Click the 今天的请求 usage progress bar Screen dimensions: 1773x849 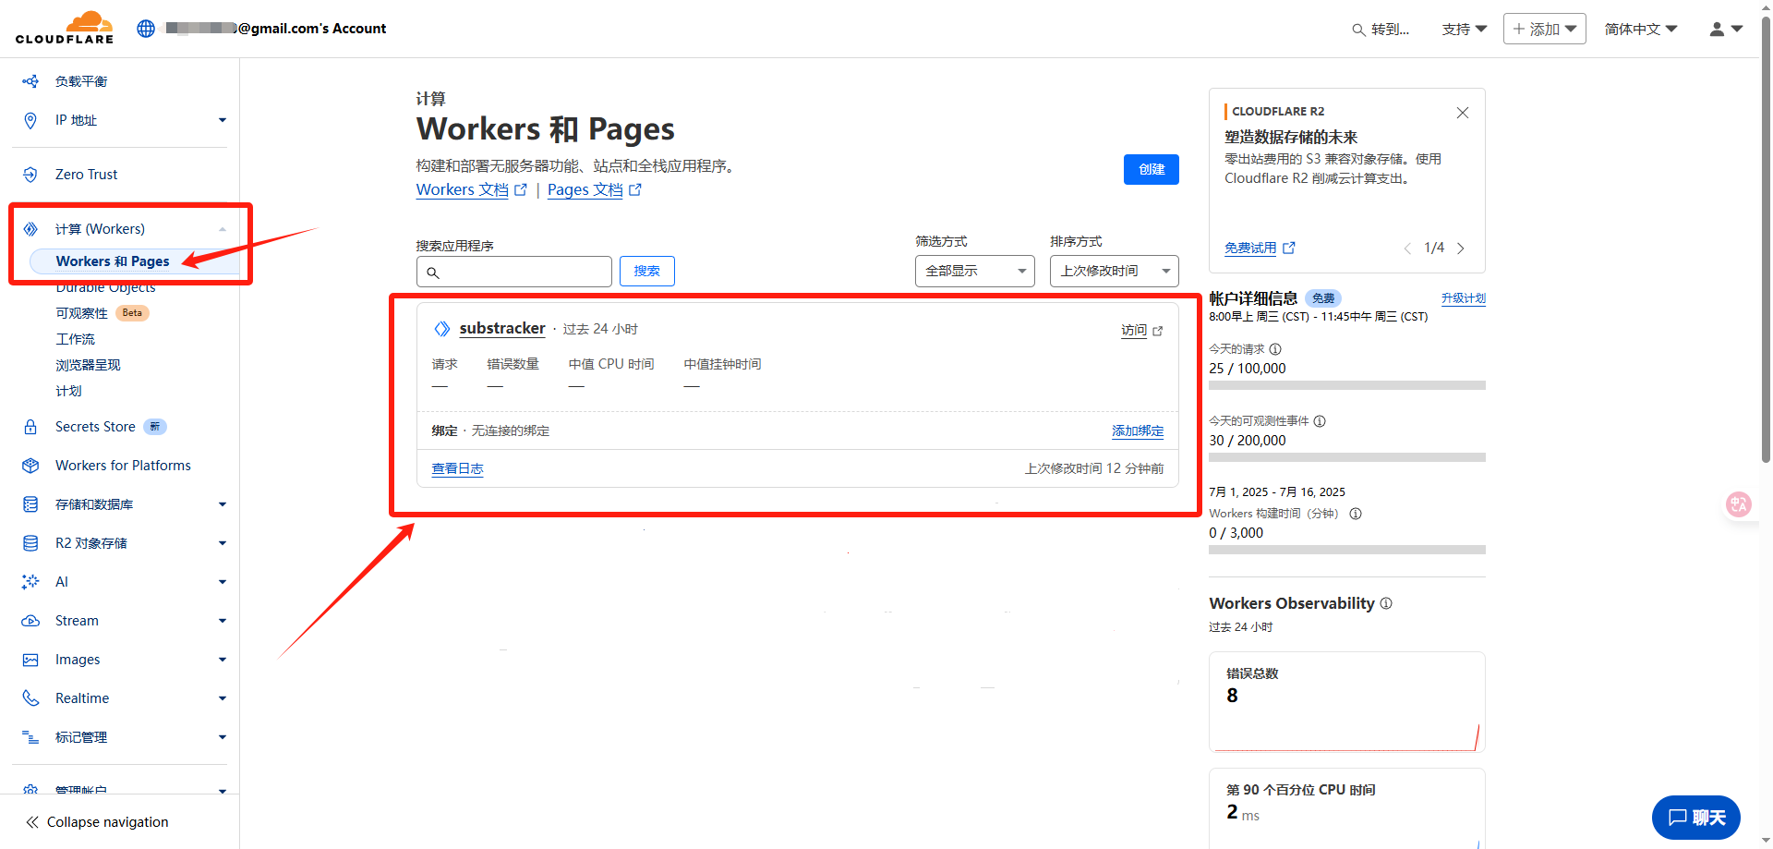(1347, 385)
